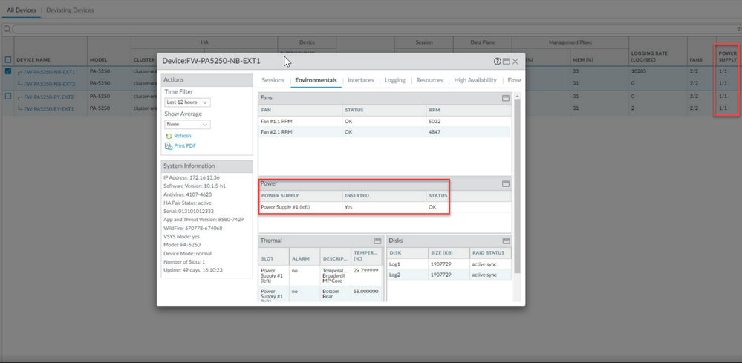
Task: Click the 4847 RPM value
Action: coord(435,132)
